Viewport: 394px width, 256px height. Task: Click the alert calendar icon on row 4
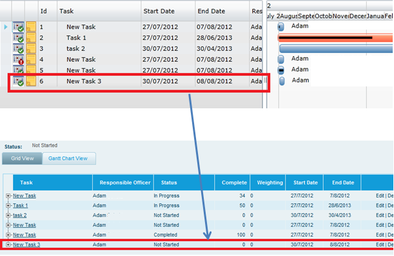tap(18, 59)
